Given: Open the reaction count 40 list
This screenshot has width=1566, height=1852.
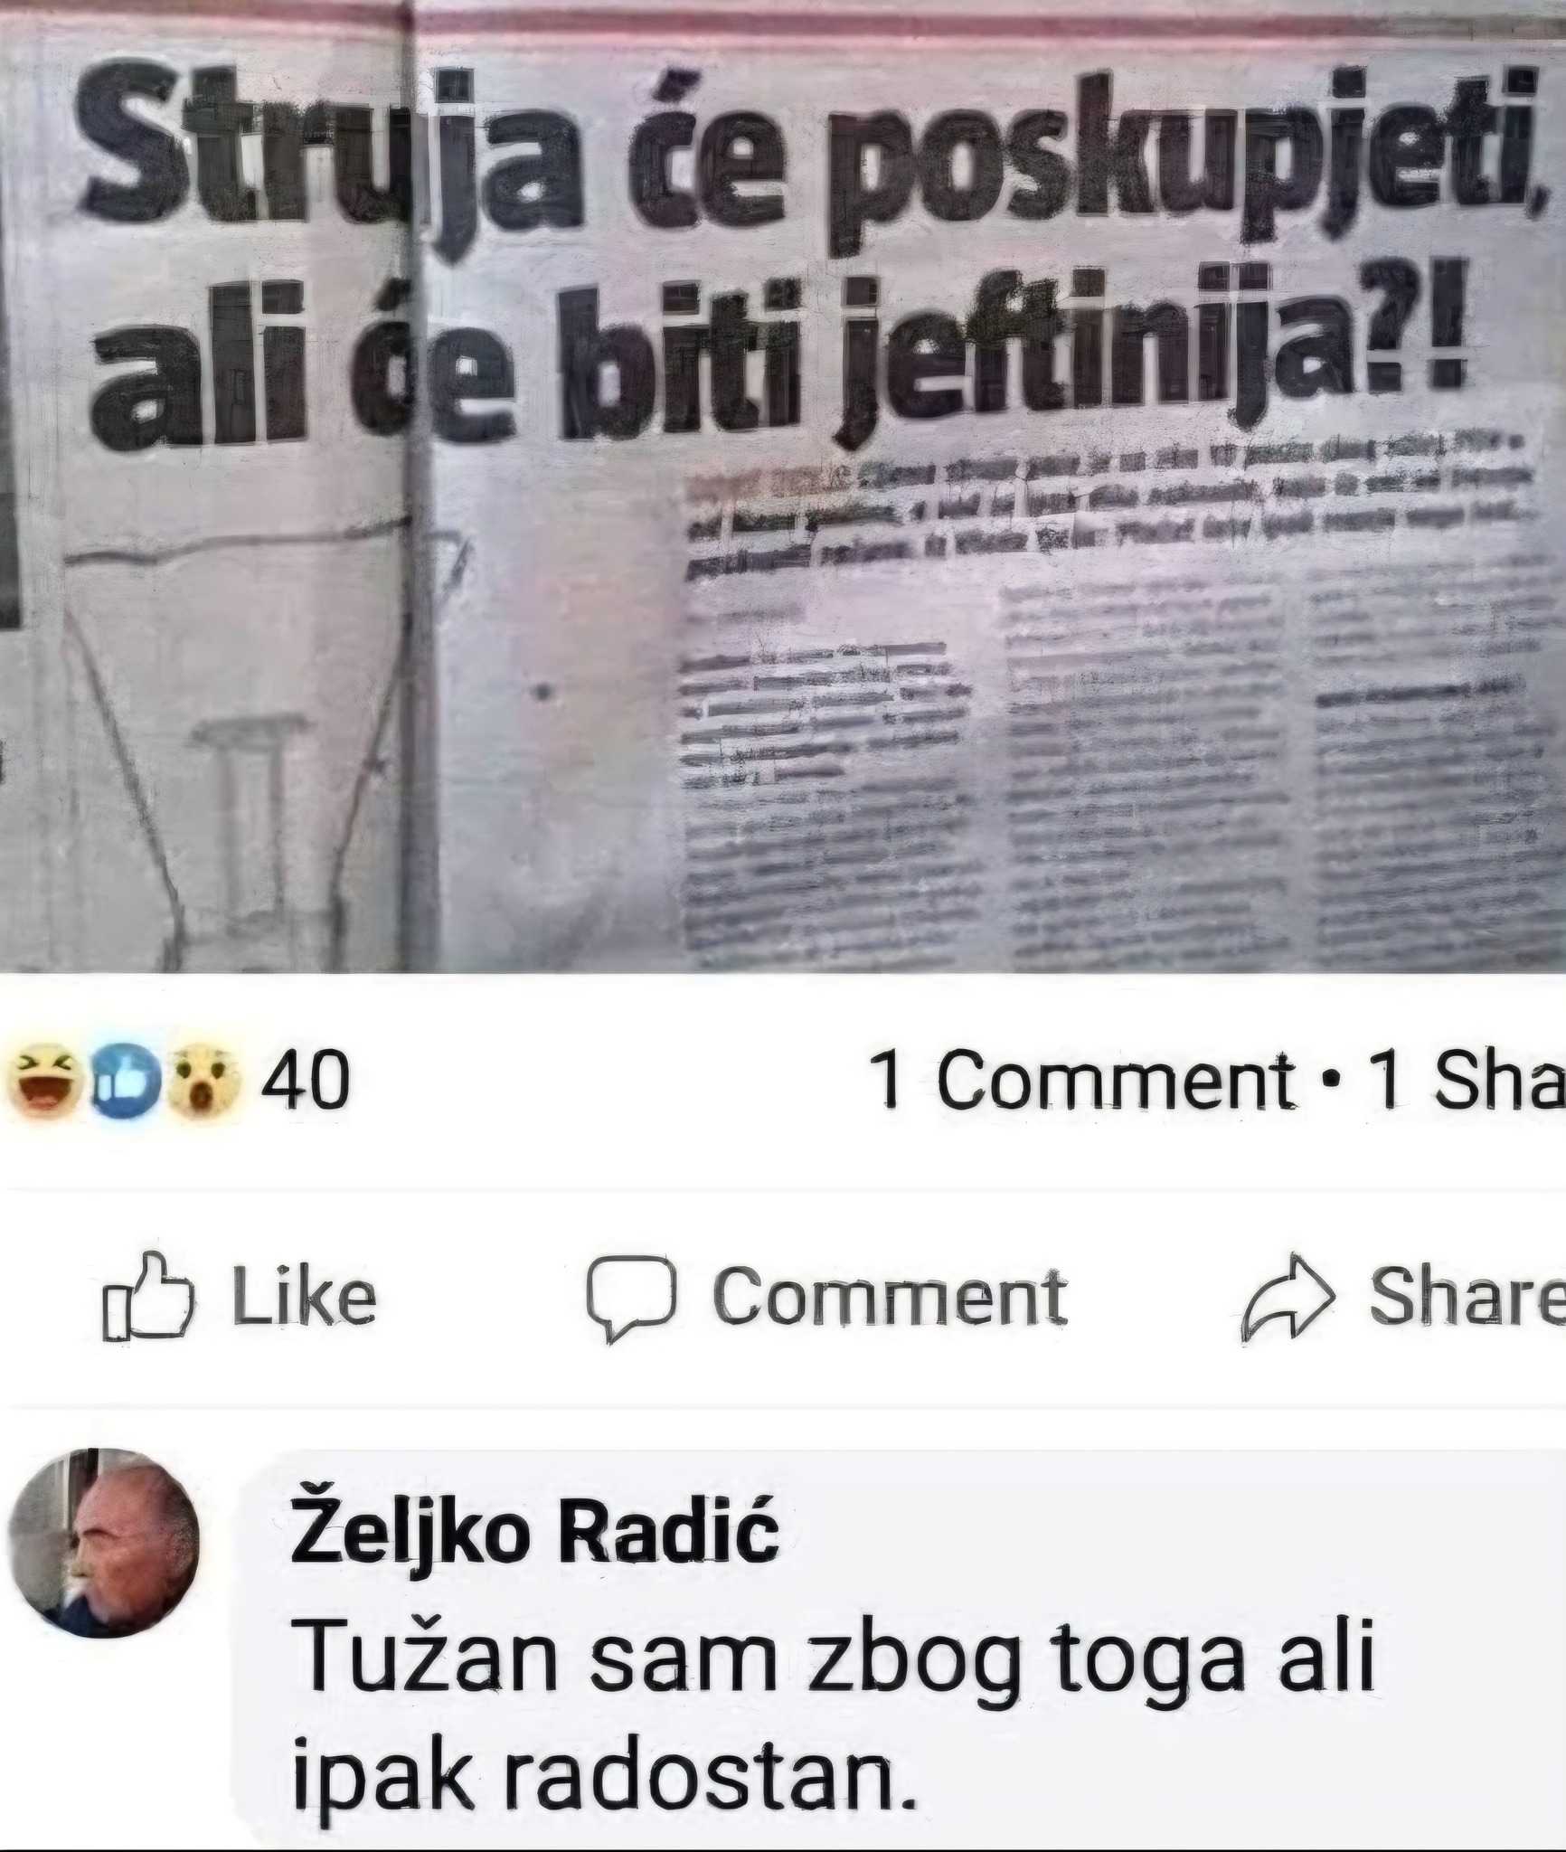Looking at the screenshot, I should [305, 1080].
